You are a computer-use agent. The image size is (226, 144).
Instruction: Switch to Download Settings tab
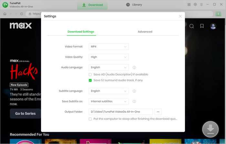[x=81, y=32]
